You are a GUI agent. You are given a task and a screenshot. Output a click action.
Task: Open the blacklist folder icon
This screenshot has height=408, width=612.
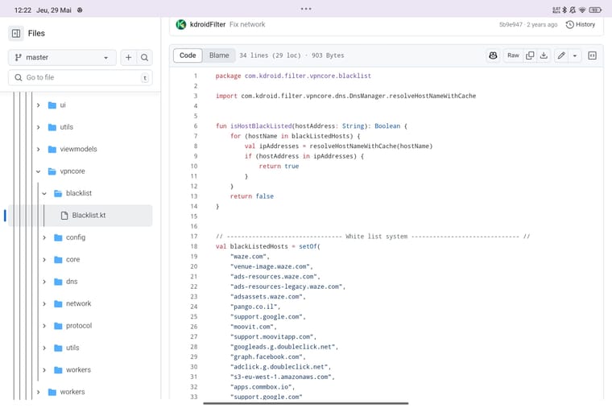click(58, 193)
